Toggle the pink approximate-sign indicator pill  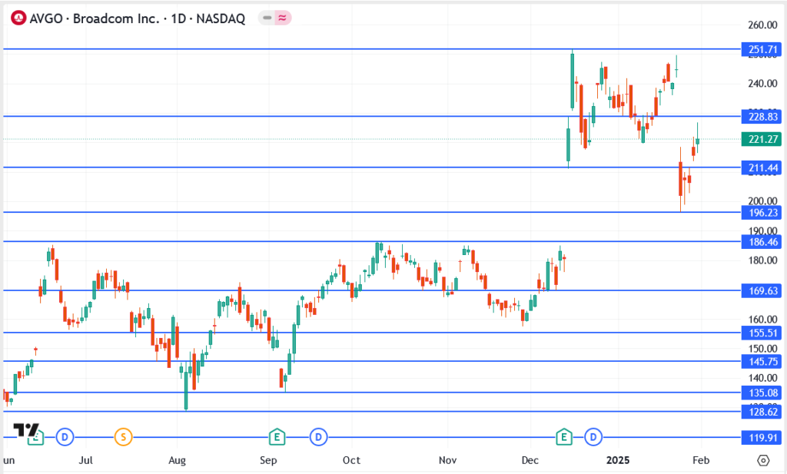tap(283, 18)
